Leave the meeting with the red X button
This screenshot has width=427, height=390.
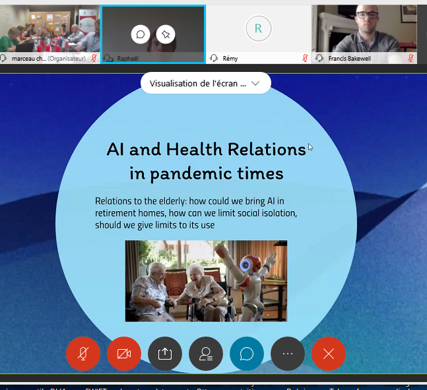pos(329,354)
